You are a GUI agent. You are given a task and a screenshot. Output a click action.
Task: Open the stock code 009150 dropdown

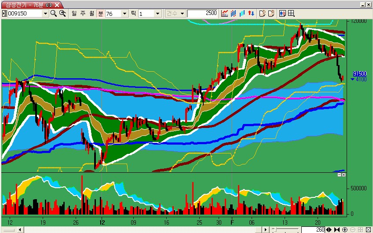pos(45,14)
